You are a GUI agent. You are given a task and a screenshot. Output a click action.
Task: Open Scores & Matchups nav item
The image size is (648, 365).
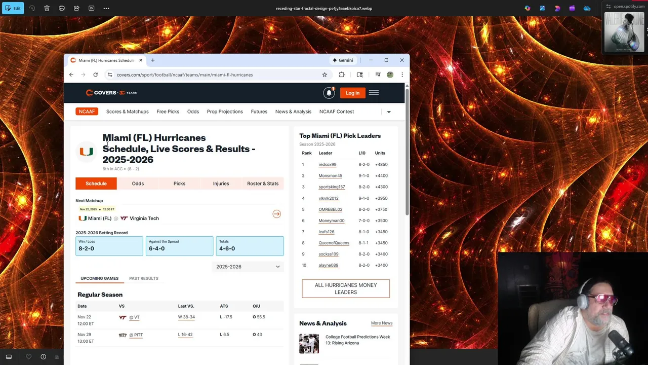coord(128,112)
